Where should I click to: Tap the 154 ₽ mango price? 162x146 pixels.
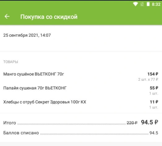(x=153, y=74)
